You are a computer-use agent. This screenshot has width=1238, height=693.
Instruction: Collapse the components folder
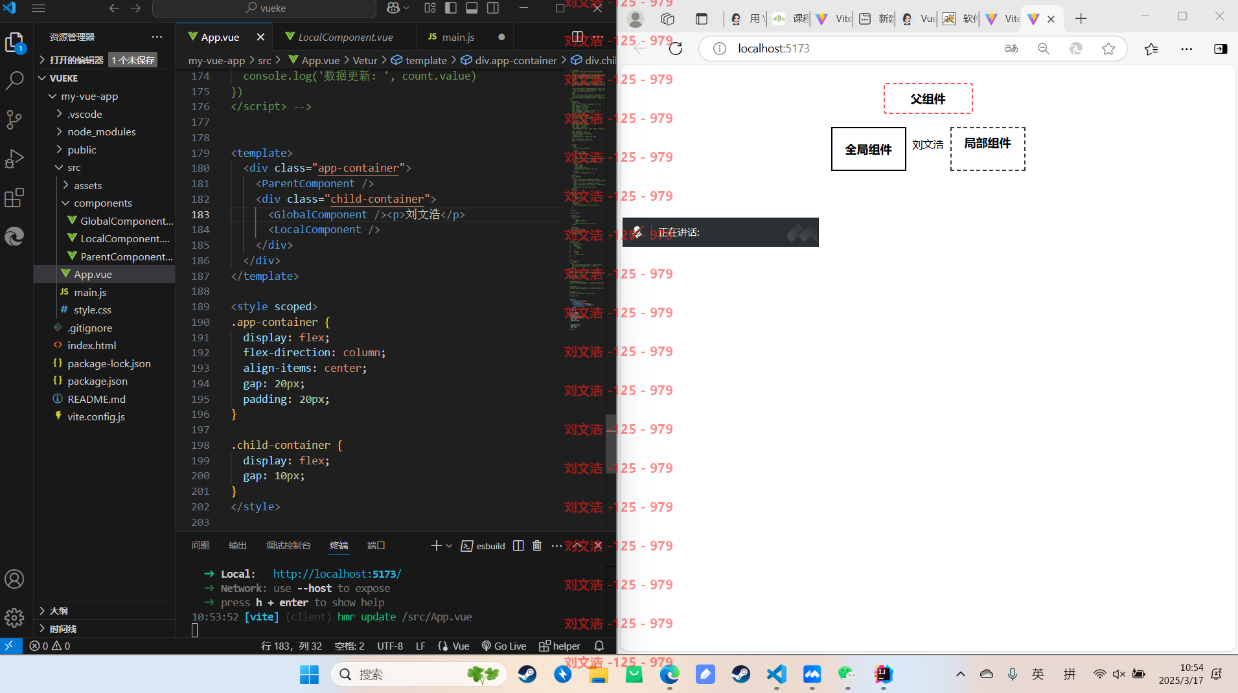(x=104, y=203)
